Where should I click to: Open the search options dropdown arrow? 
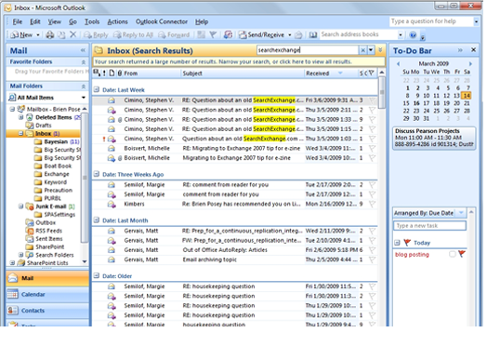click(x=371, y=50)
